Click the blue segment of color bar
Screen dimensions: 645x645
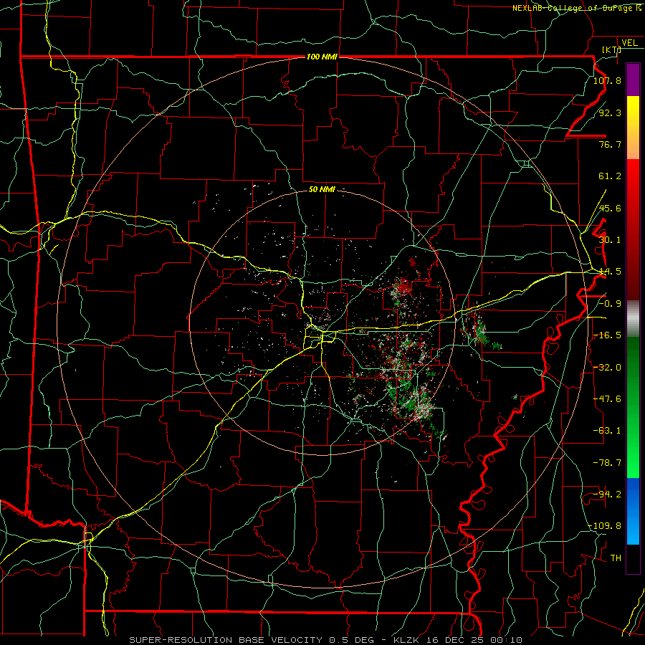click(x=633, y=511)
